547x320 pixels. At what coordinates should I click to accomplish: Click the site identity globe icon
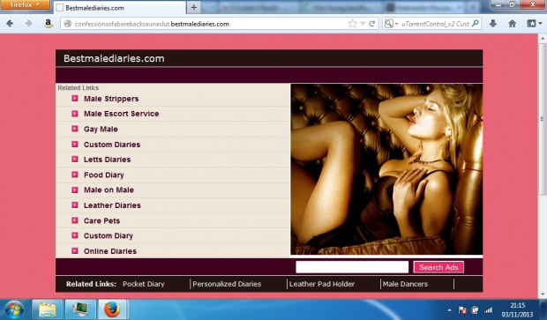(68, 24)
